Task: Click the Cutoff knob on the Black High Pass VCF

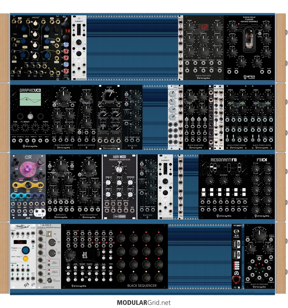Action: coord(63,97)
